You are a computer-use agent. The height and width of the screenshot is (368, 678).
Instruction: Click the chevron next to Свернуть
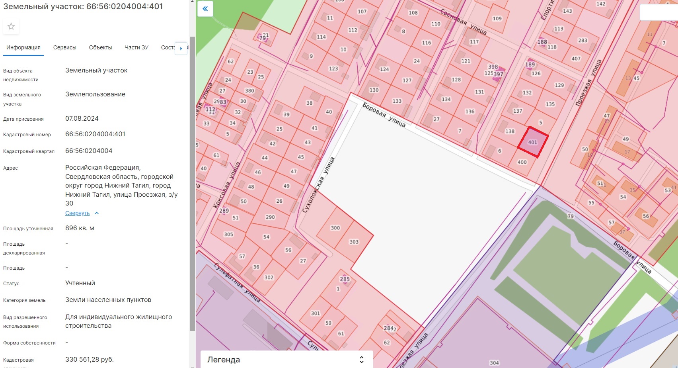[97, 213]
